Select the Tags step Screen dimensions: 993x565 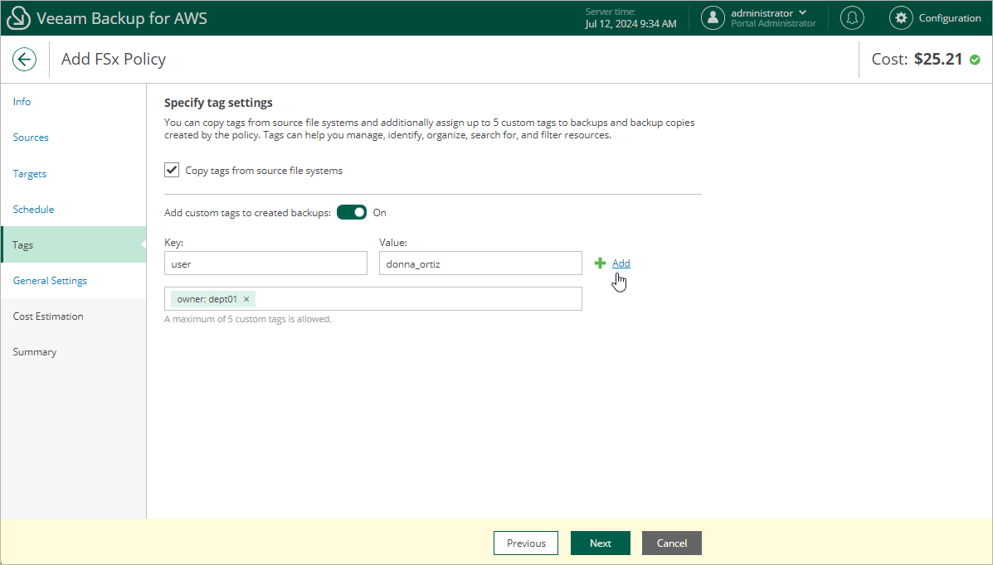click(74, 245)
